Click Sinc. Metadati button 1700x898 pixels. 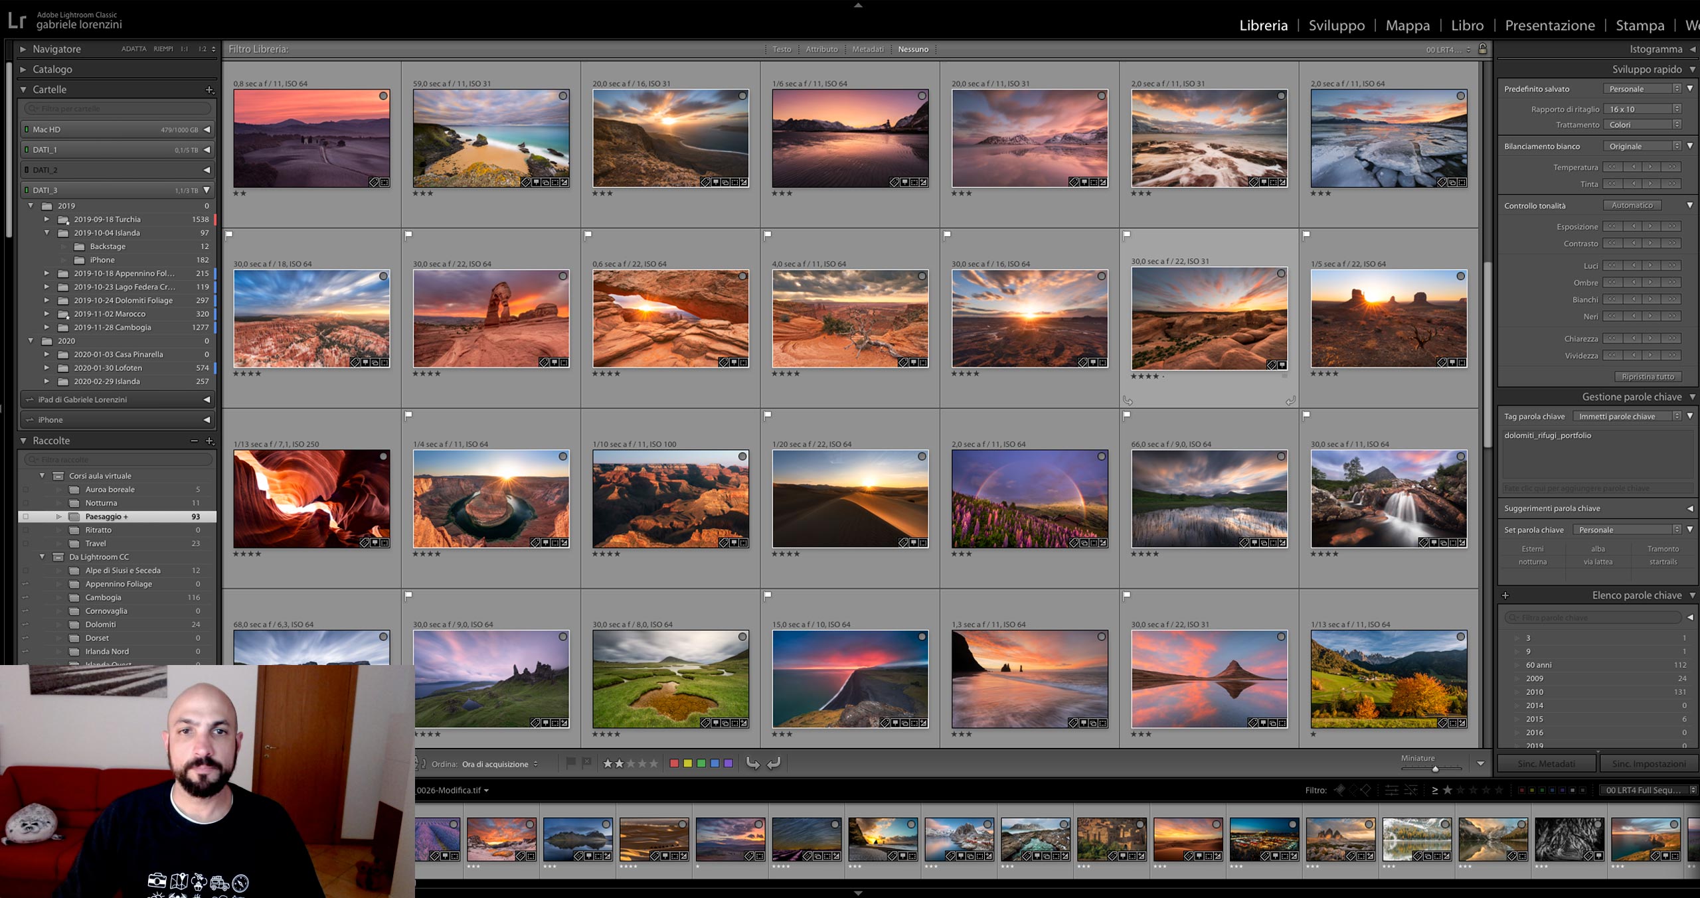(x=1547, y=763)
